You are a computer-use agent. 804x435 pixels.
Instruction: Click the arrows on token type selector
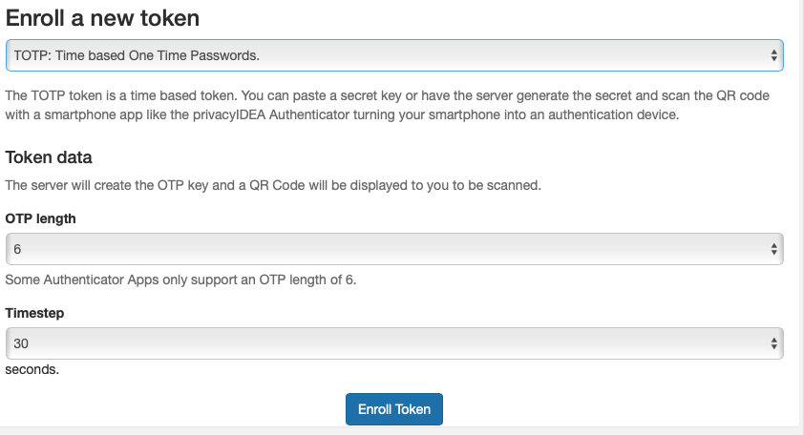tap(773, 56)
